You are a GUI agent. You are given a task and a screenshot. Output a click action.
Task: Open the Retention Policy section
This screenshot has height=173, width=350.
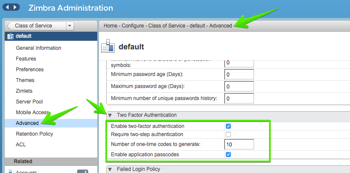tap(34, 134)
